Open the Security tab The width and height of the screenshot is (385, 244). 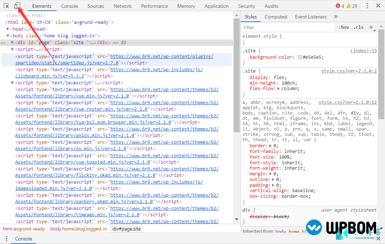246,6
